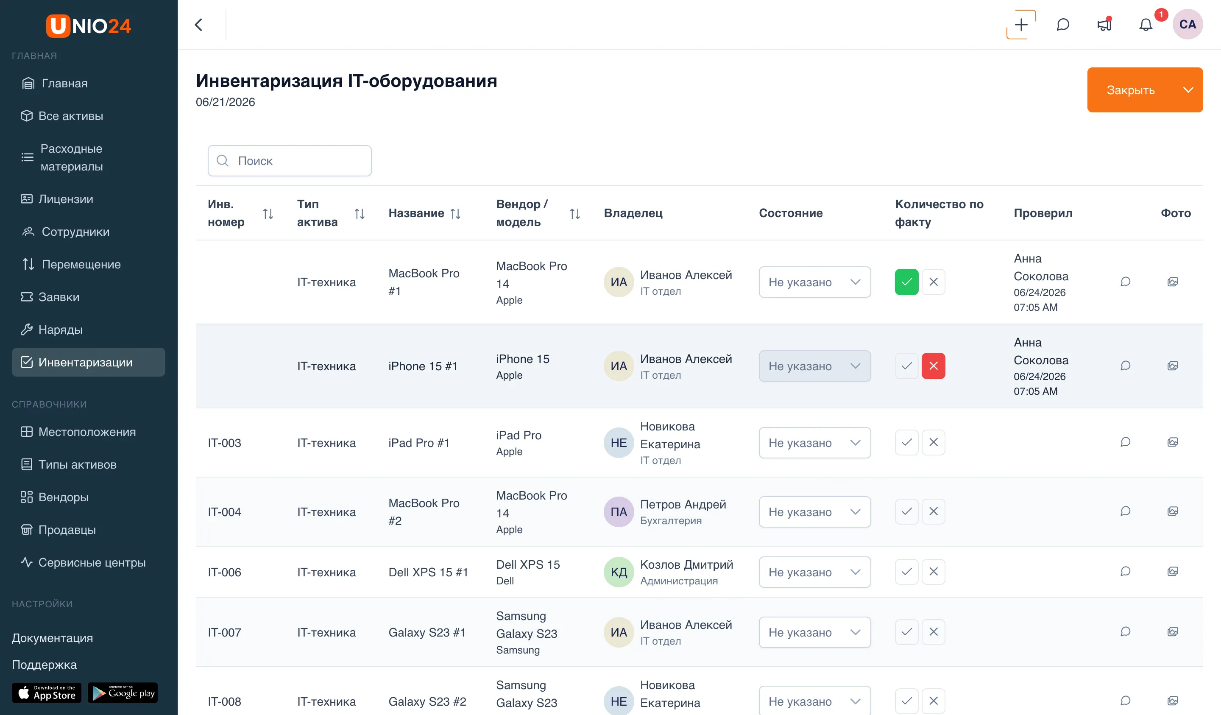This screenshot has width=1221, height=715.
Task: Open the notifications bell
Action: click(x=1146, y=25)
